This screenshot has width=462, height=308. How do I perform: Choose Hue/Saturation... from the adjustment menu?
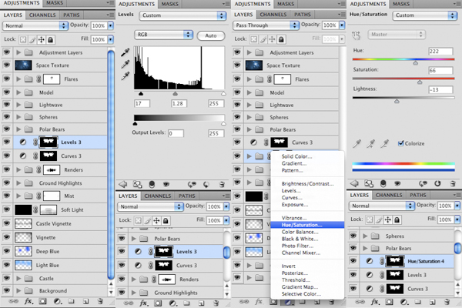[x=307, y=225]
